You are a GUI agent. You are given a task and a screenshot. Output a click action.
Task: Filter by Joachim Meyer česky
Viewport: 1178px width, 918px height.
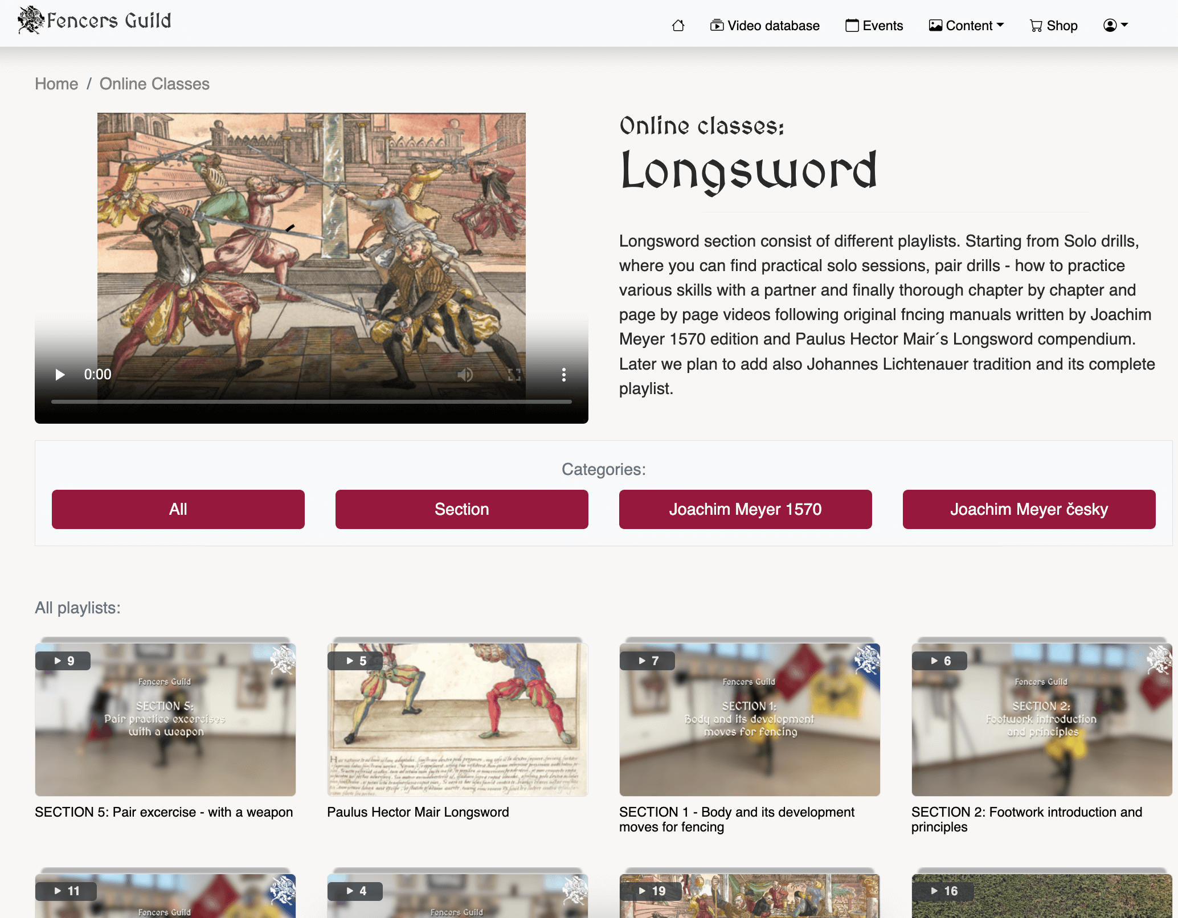coord(1029,509)
